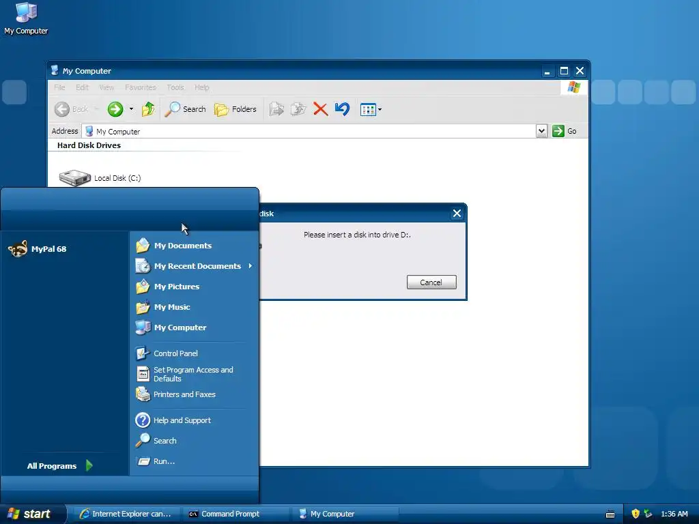The width and height of the screenshot is (699, 524).
Task: Open the Forward history dropdown arrow
Action: (x=131, y=109)
